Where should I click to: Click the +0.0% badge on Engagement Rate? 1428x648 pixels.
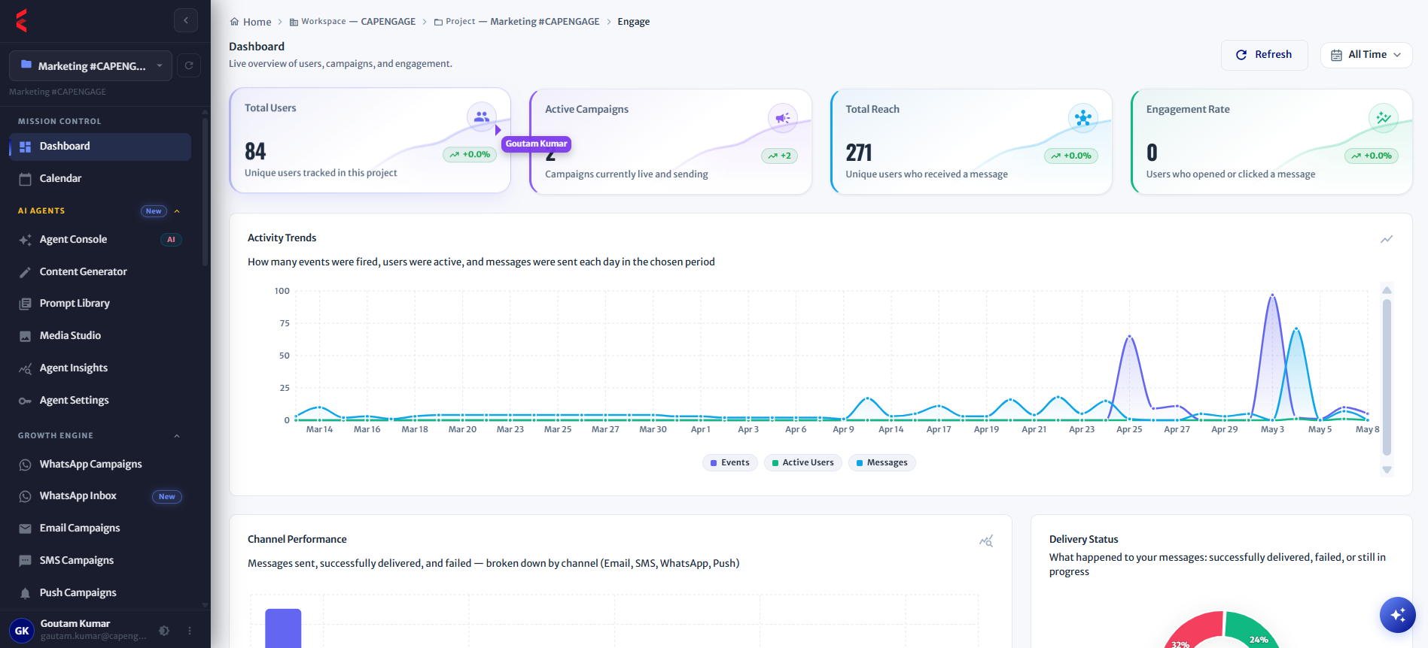(x=1372, y=156)
